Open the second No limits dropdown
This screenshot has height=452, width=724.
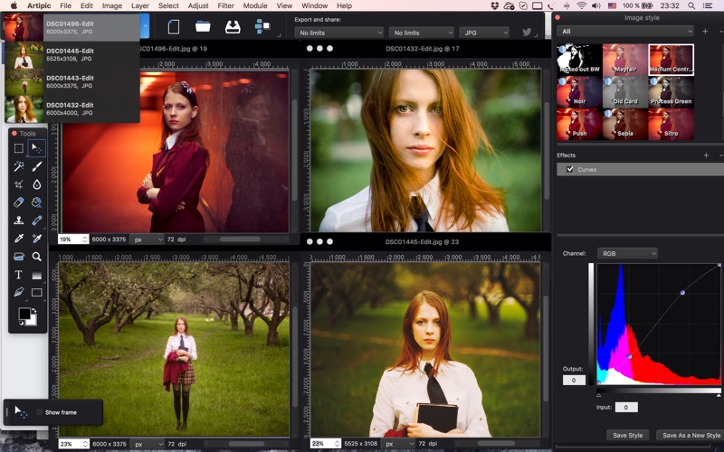pyautogui.click(x=422, y=33)
